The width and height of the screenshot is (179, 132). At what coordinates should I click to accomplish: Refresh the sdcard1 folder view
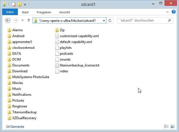pyautogui.click(x=110, y=20)
